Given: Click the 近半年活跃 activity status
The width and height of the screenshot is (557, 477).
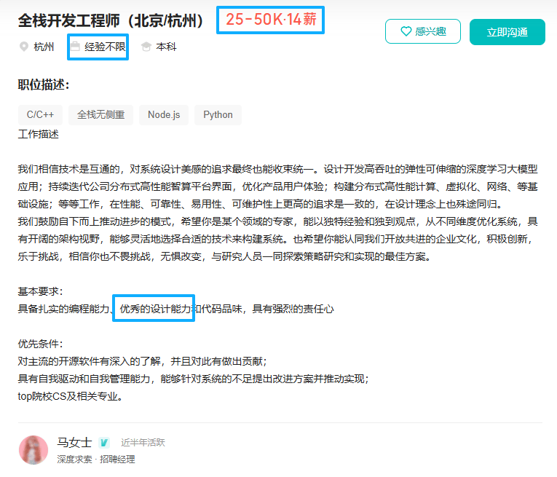Looking at the screenshot, I should (143, 443).
